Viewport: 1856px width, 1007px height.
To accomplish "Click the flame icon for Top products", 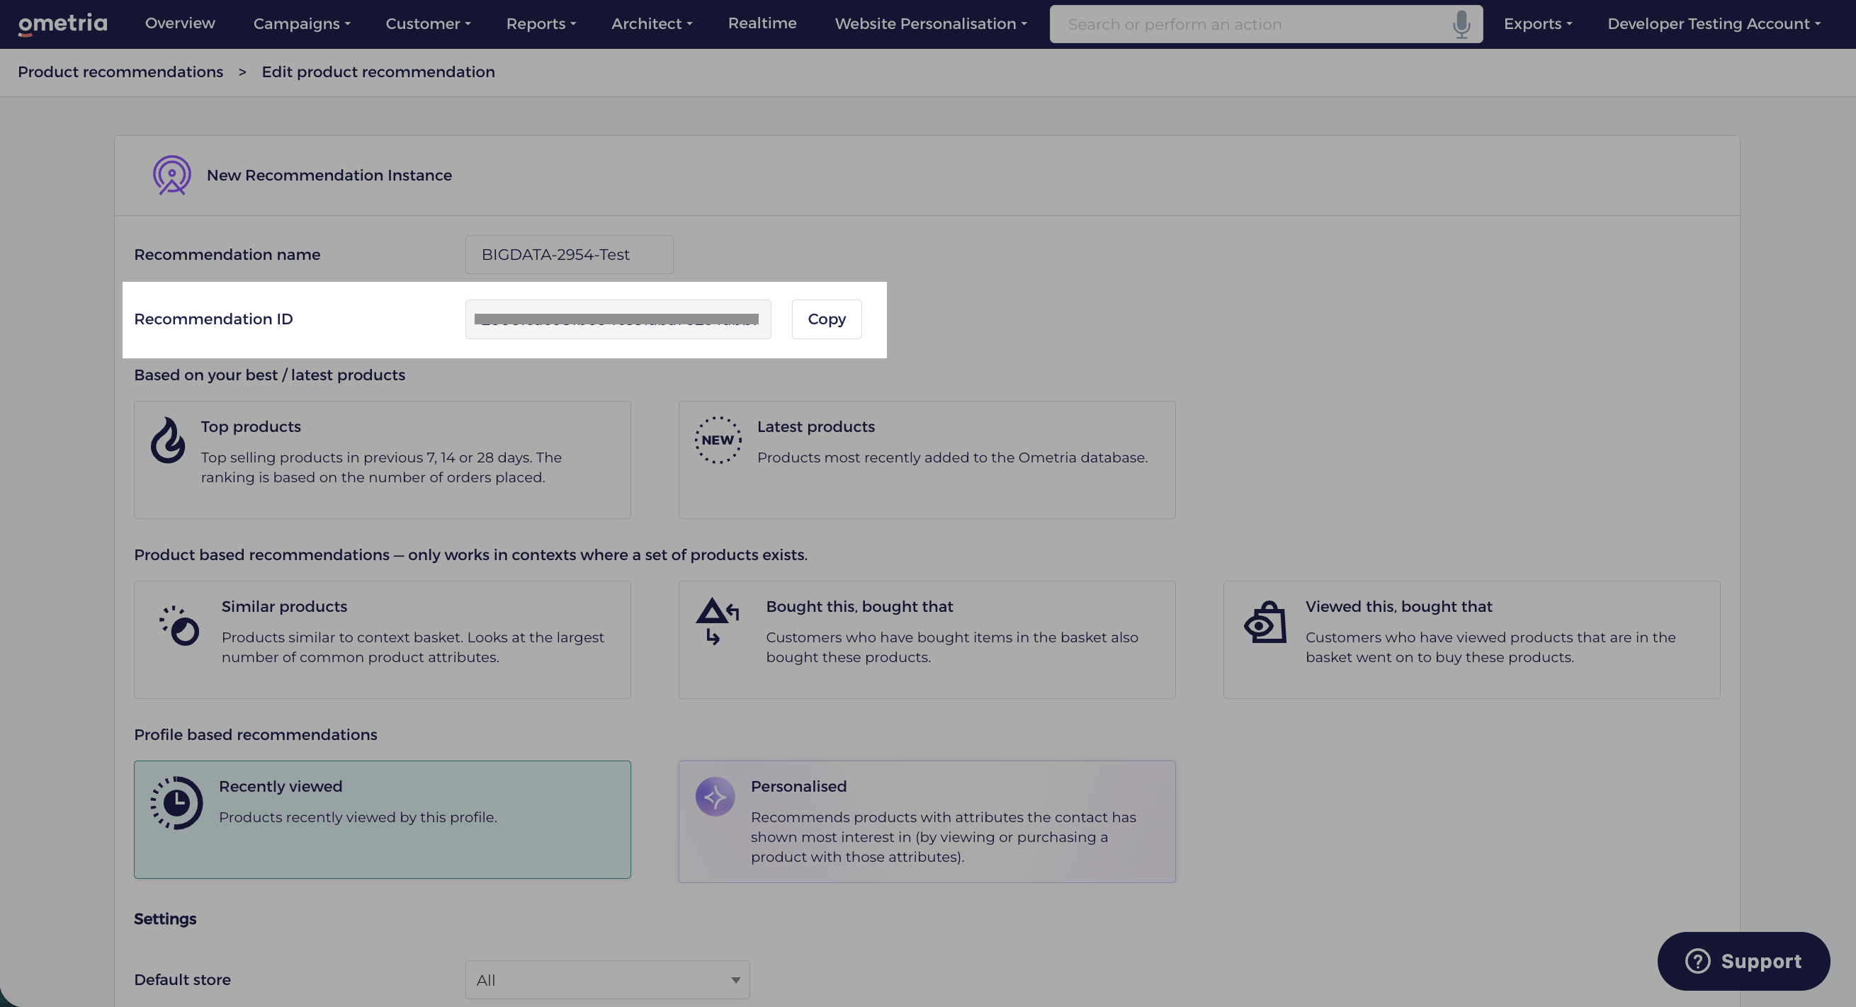I will coord(168,440).
